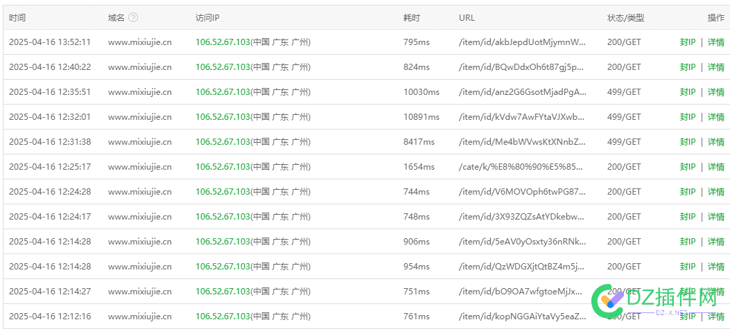Viewport: 730px width, 329px height.
Task: Block IP on the 12:24:28 row
Action: [687, 192]
